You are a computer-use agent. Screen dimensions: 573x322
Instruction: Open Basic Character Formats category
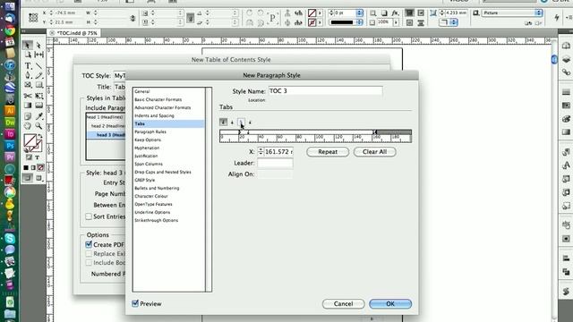pos(158,99)
